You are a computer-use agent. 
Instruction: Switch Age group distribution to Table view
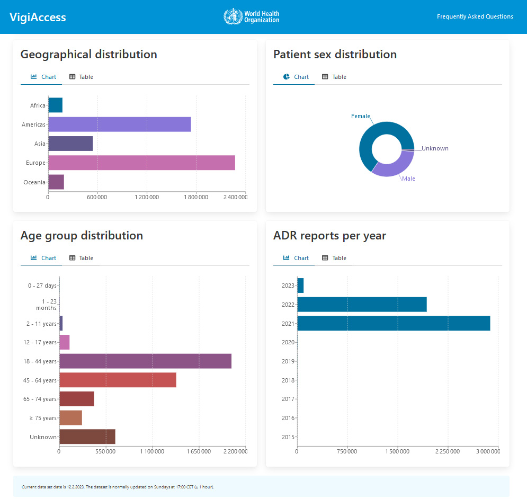tap(81, 259)
